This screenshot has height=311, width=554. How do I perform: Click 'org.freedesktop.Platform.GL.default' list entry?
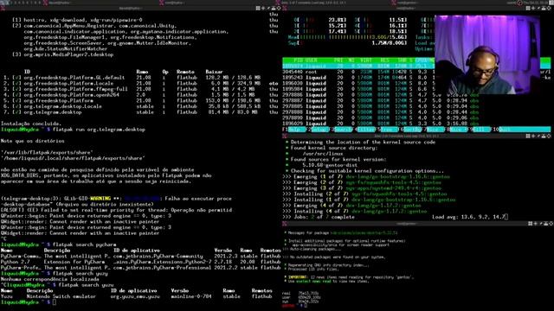tap(74, 78)
